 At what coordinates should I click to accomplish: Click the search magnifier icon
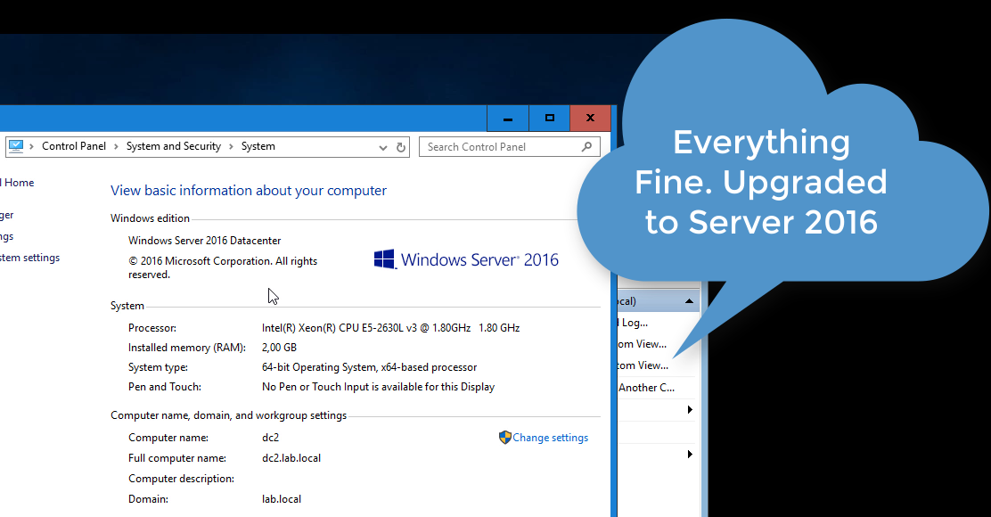point(586,146)
